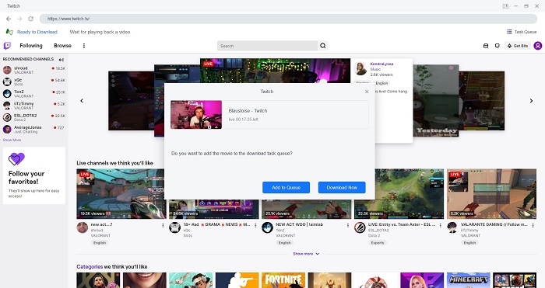Open options for VALARANTE GAMING stream card
This screenshot has width=545, height=288.
[533, 225]
